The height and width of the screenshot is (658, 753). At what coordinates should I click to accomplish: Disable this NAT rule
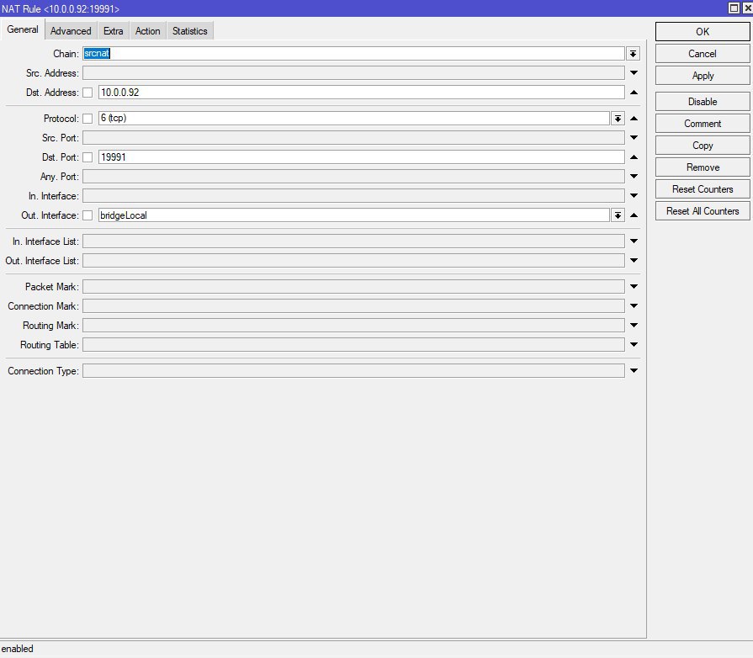(702, 102)
